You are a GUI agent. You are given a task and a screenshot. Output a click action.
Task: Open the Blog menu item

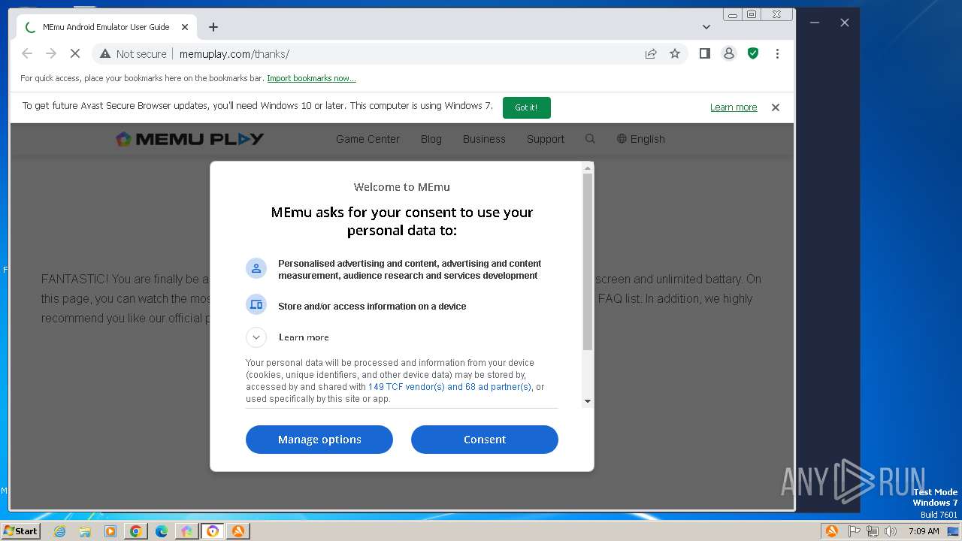click(431, 139)
